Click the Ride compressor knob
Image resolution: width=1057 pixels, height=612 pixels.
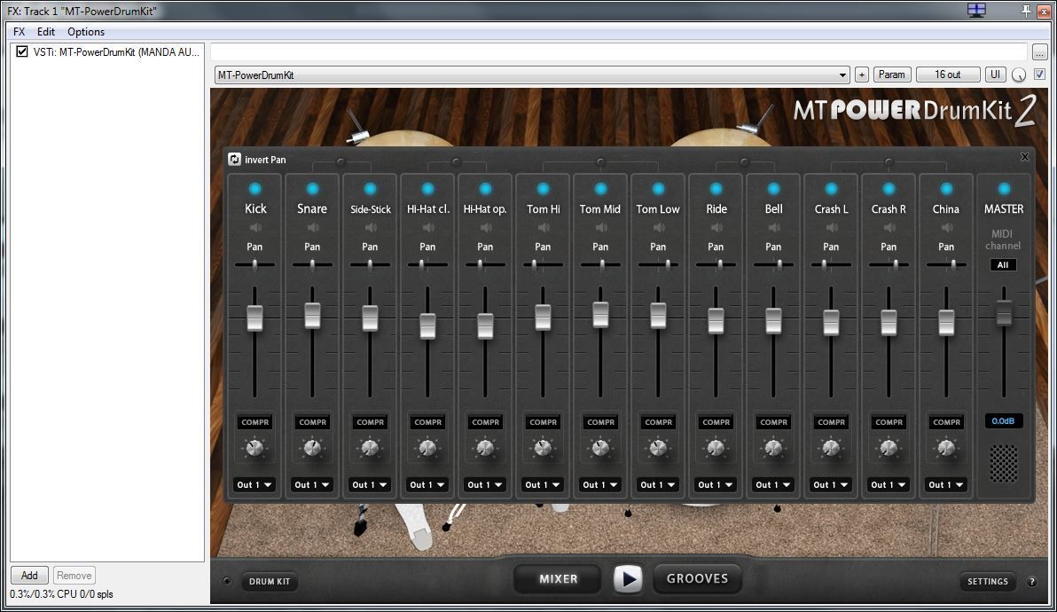click(x=716, y=448)
